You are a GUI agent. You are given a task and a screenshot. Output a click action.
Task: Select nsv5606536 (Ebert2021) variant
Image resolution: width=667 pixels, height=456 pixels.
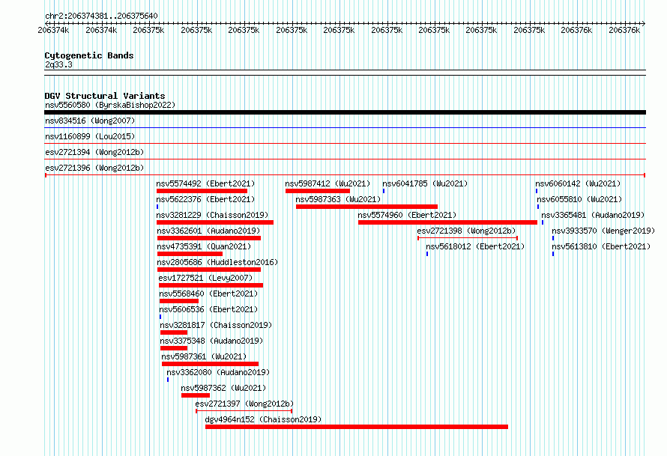pos(208,309)
